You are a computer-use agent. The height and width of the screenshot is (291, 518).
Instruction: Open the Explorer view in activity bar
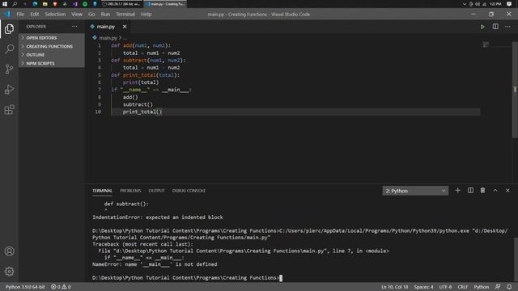[9, 29]
